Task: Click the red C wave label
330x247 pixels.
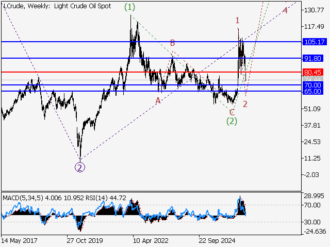Action: coord(232,112)
